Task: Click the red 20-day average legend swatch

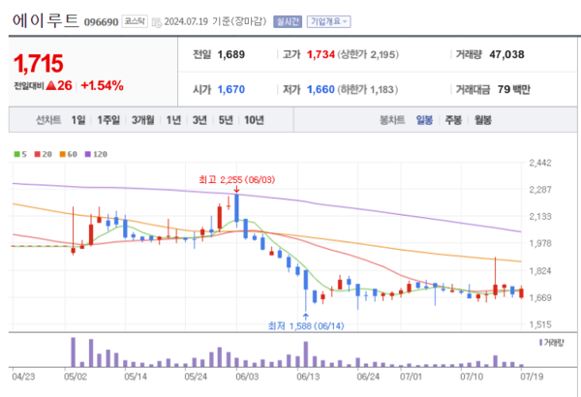Action: [x=37, y=154]
